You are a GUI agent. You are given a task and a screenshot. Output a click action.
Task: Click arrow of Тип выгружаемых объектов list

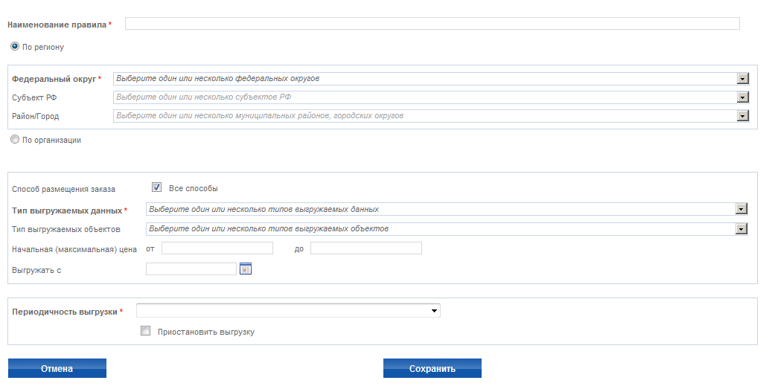(x=741, y=228)
